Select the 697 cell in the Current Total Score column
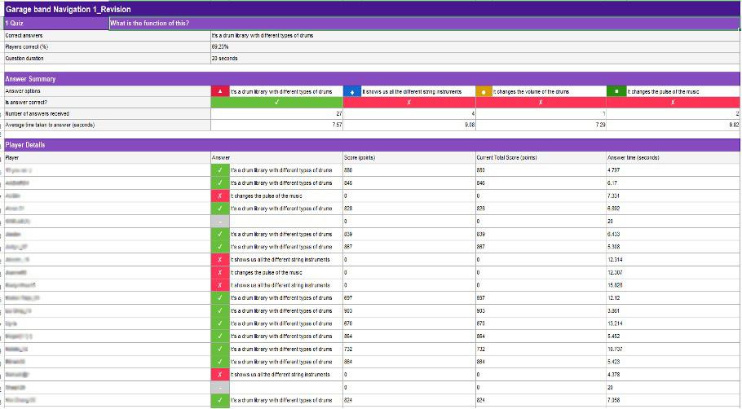 tap(541, 298)
